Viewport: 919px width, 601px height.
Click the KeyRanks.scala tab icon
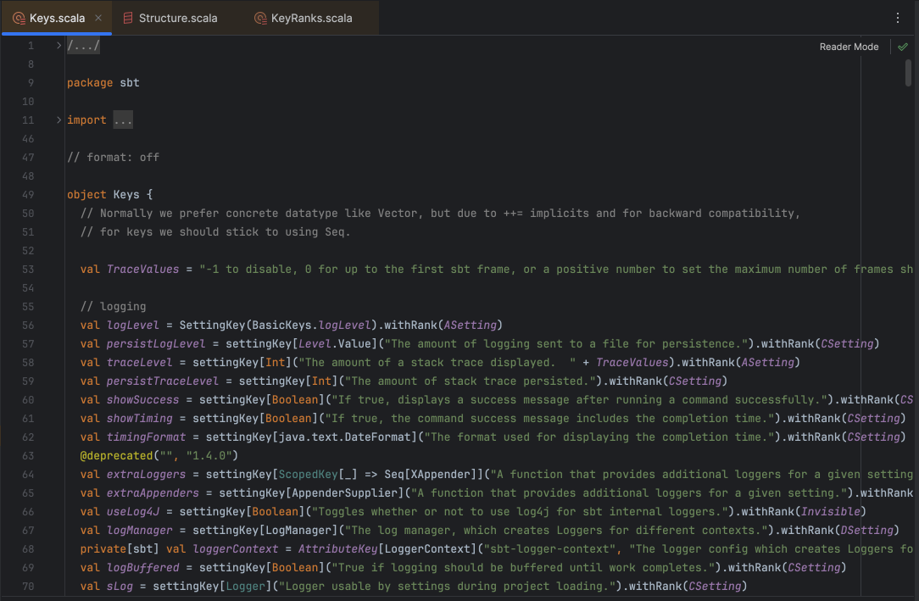[260, 18]
